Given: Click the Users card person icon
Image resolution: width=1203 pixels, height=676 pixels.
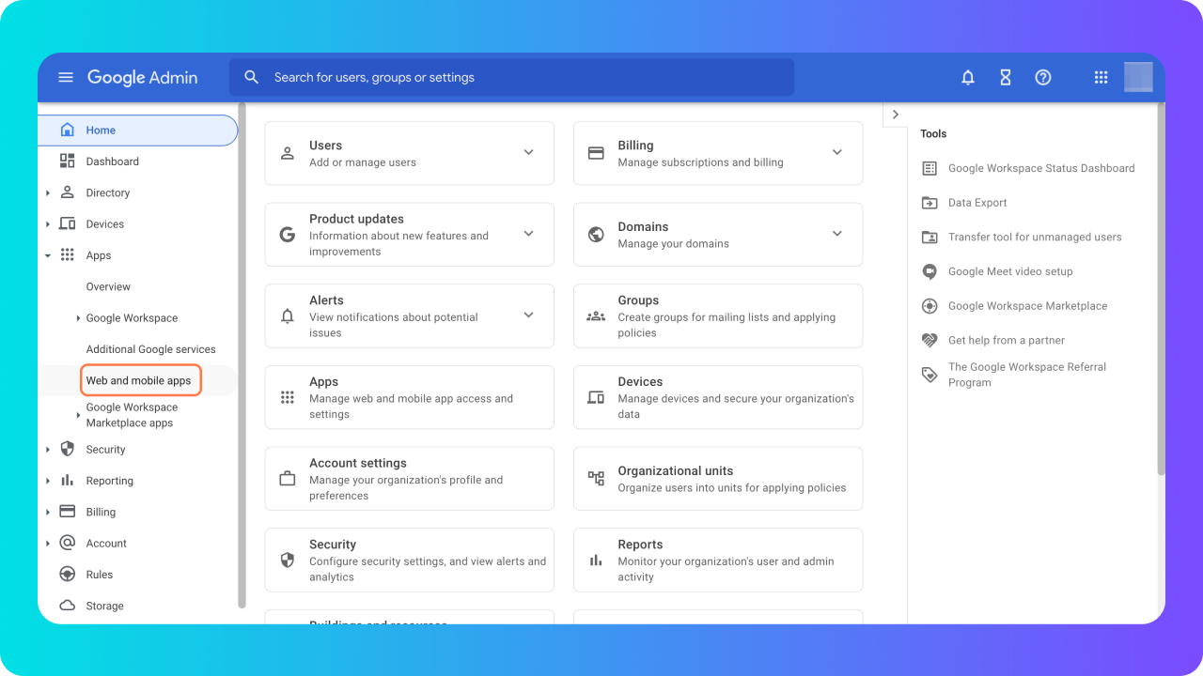Looking at the screenshot, I should [288, 153].
